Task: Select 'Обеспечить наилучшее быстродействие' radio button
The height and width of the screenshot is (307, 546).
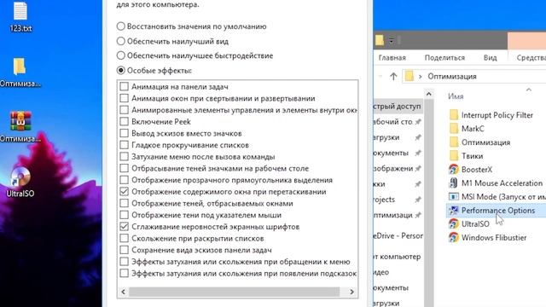Action: pyautogui.click(x=121, y=55)
